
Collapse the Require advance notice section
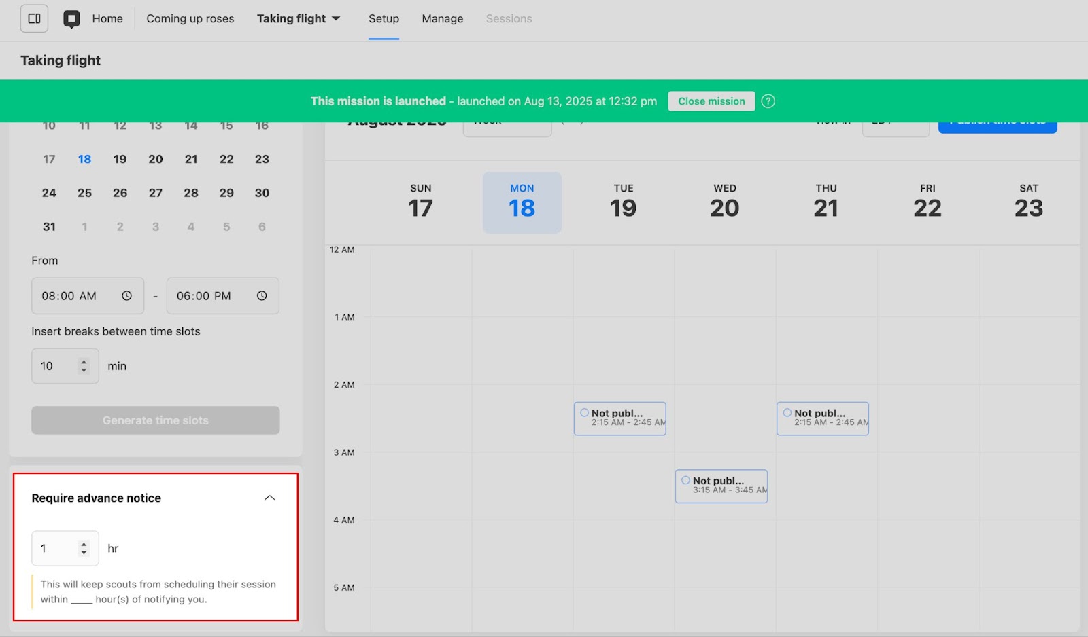270,498
